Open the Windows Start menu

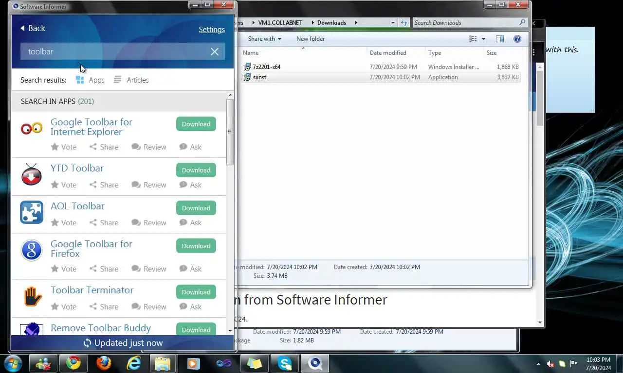coord(13,363)
